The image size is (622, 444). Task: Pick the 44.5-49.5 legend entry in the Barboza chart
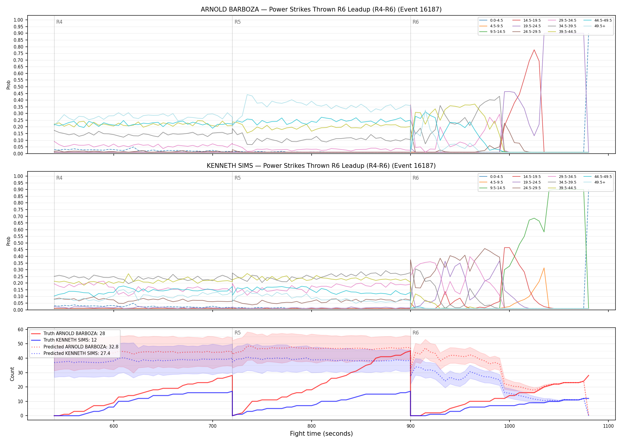point(598,20)
